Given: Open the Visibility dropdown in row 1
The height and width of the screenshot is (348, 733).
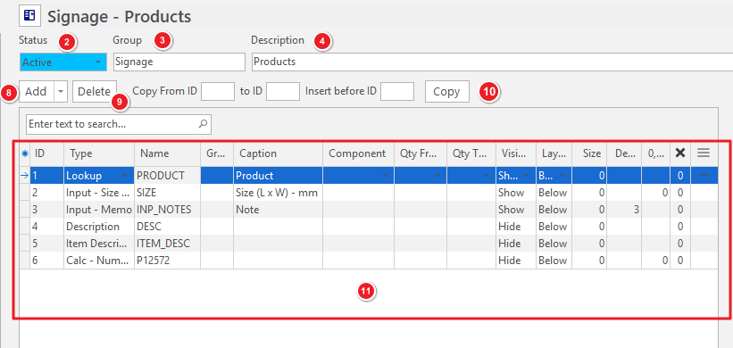Looking at the screenshot, I should click(x=527, y=176).
